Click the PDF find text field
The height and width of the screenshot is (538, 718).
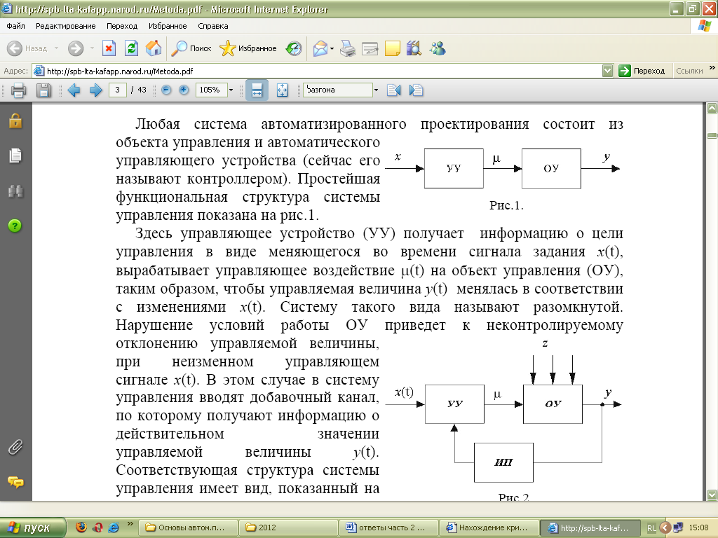coord(338,90)
